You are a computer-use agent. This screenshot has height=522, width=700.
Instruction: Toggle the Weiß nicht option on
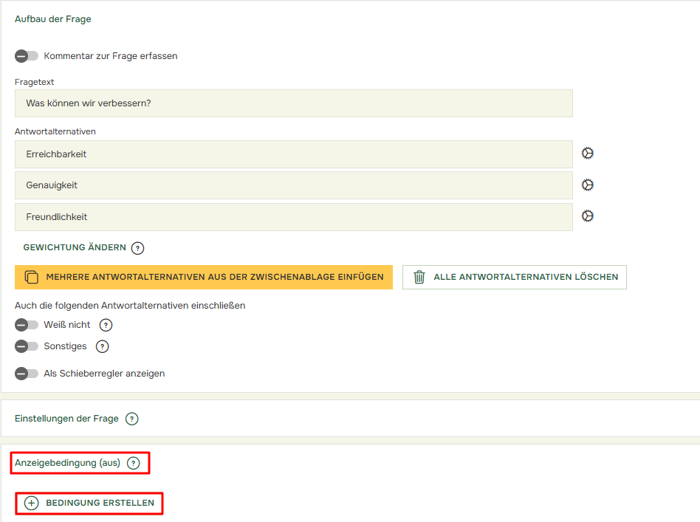click(x=27, y=325)
